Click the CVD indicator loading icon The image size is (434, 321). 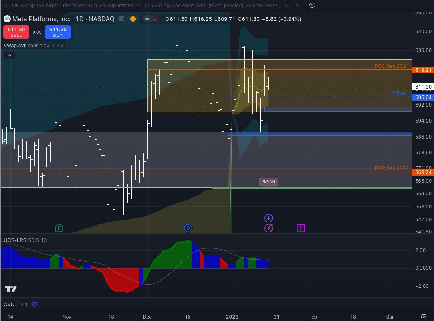34,304
